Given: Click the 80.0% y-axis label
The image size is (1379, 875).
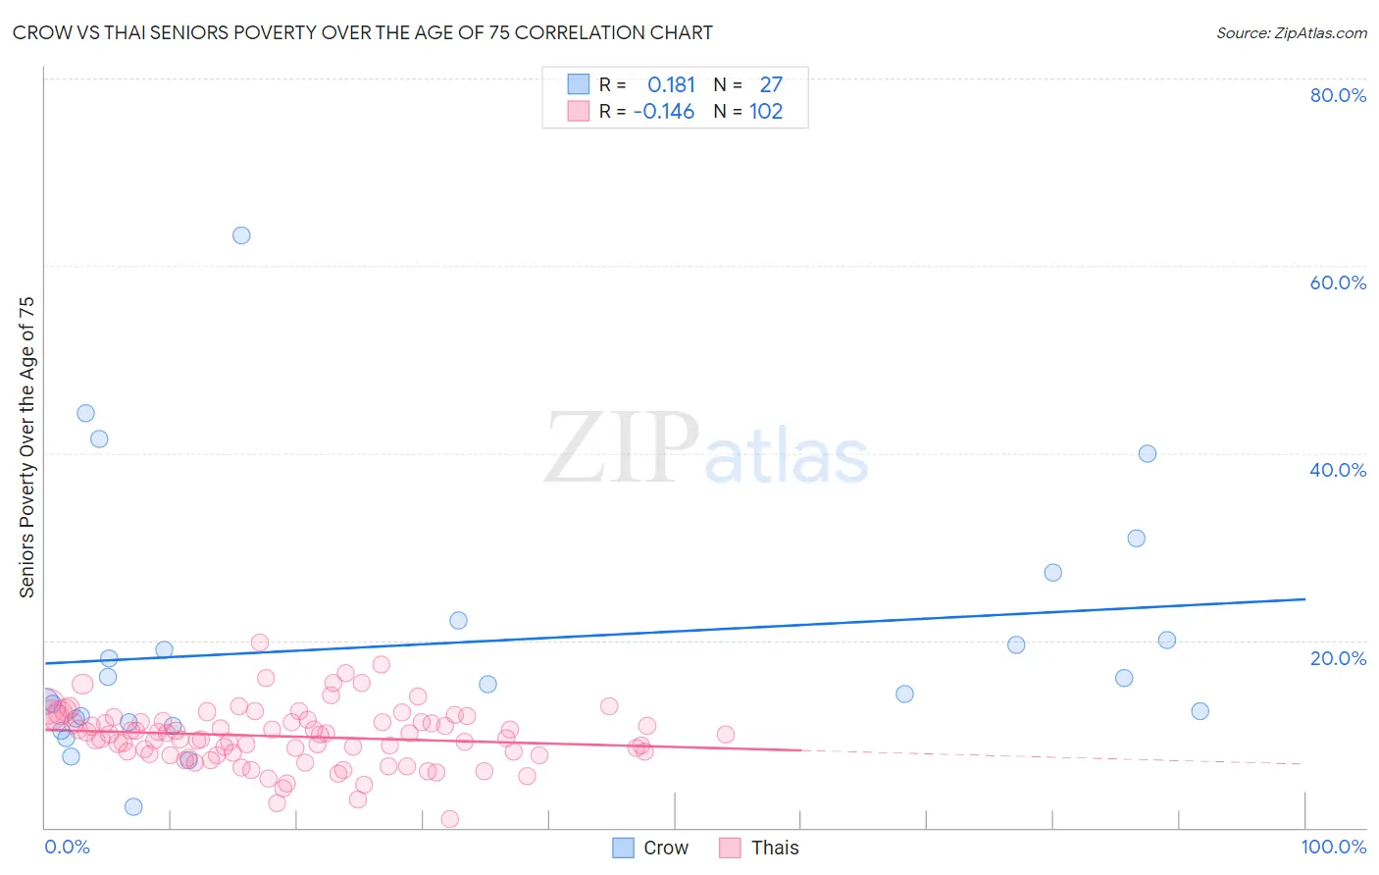Looking at the screenshot, I should click(1338, 95).
